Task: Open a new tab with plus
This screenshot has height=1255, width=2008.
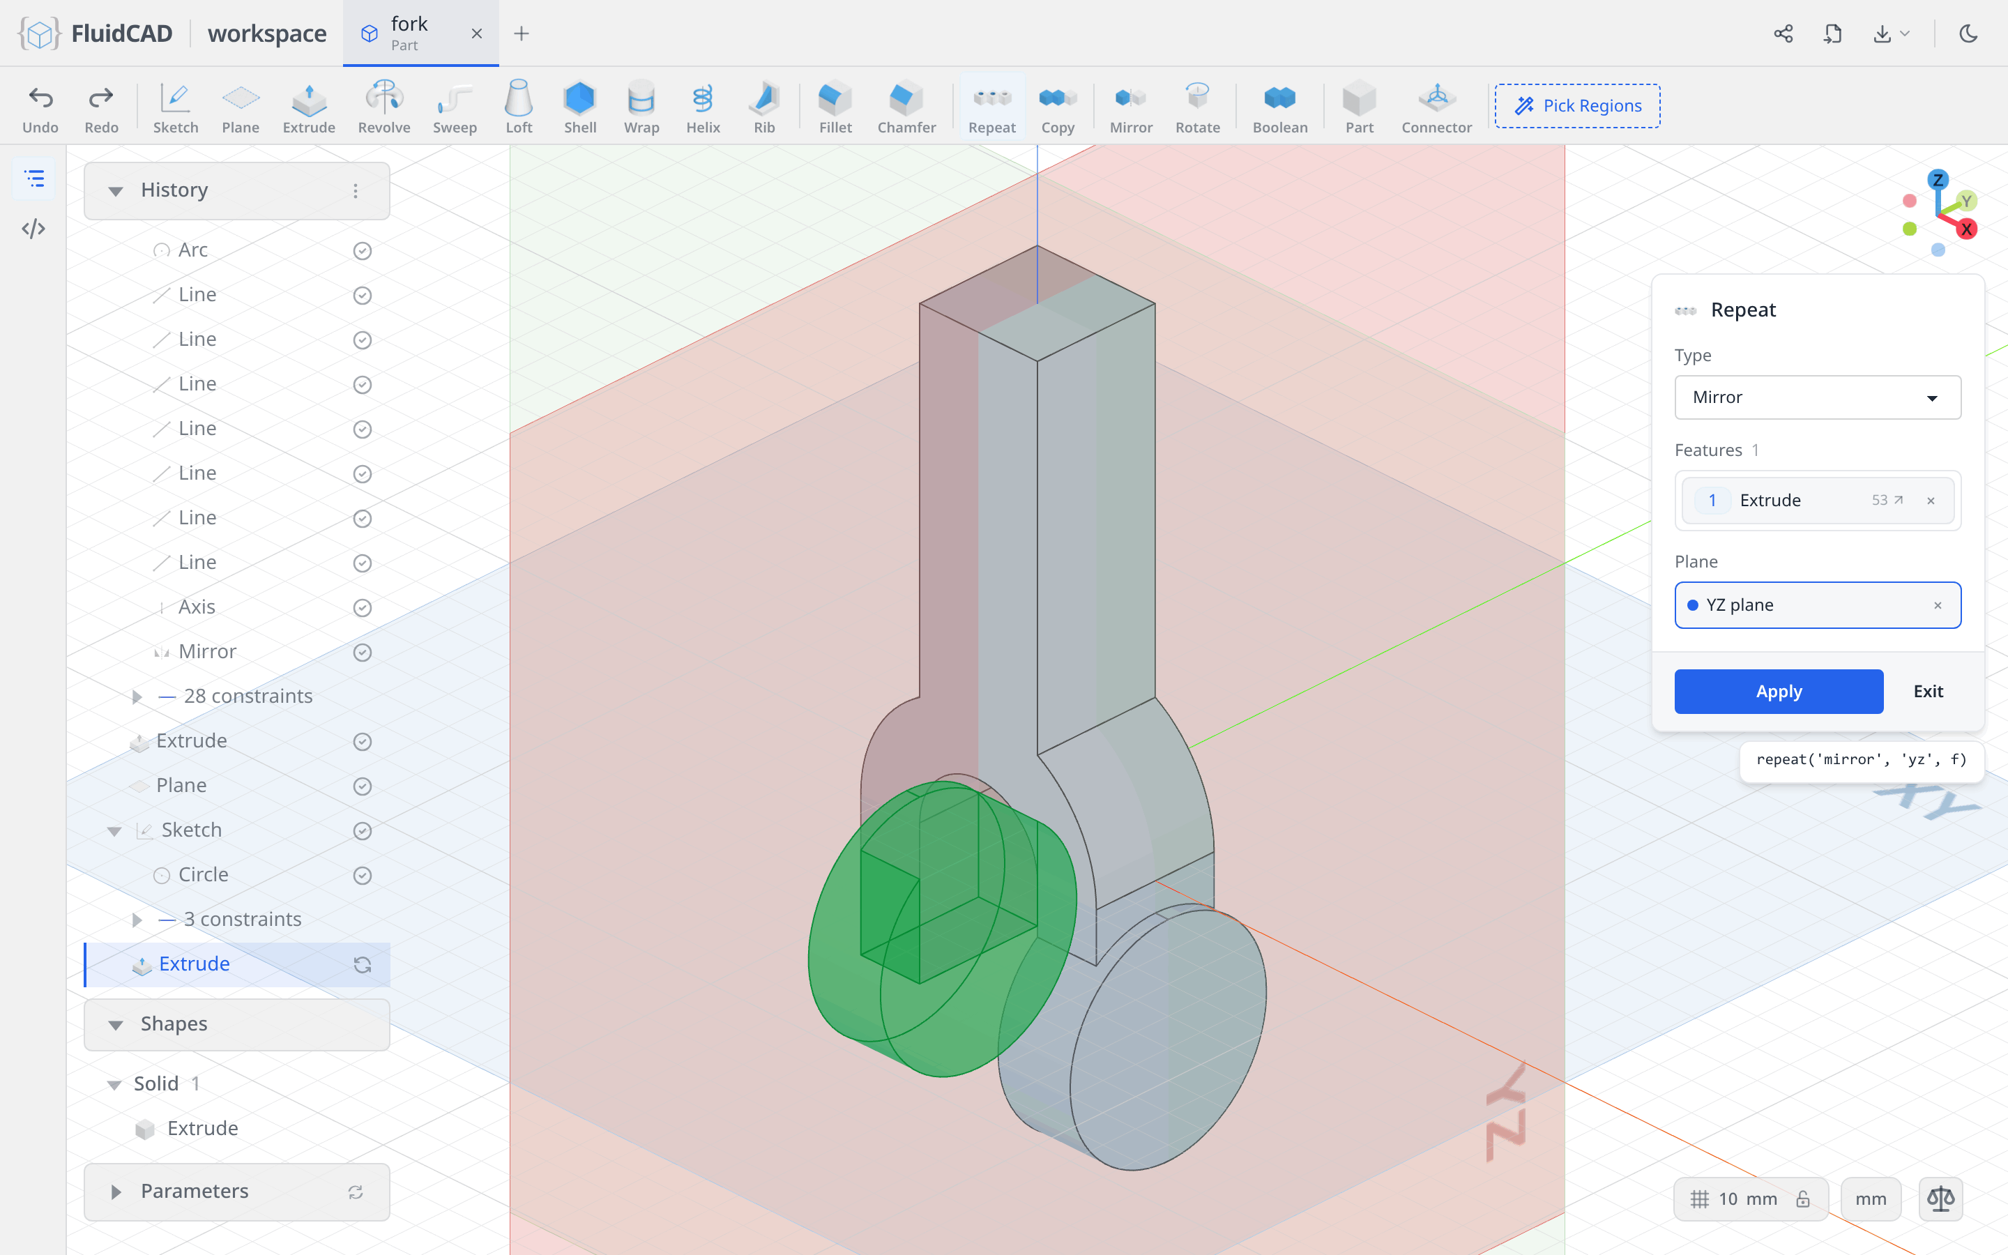Action: (x=521, y=33)
